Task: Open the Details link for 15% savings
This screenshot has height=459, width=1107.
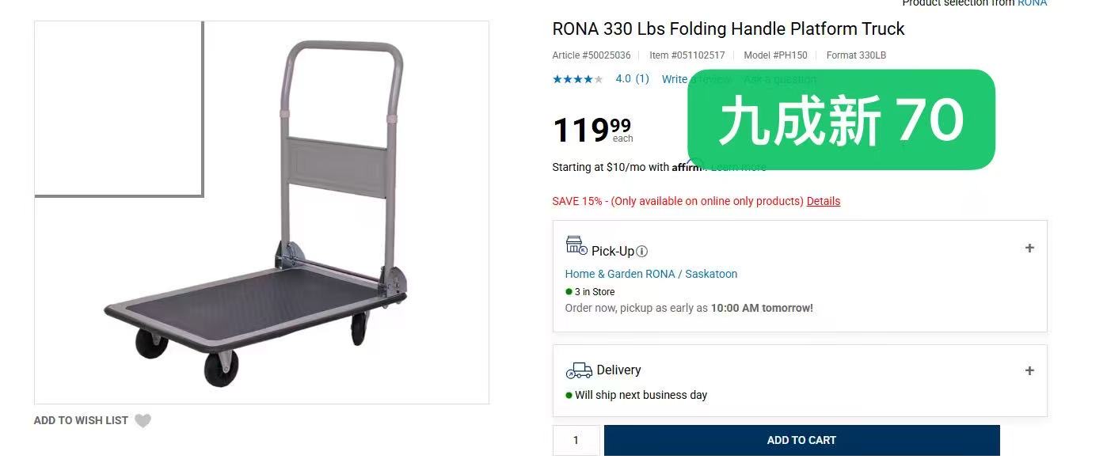Action: (x=824, y=201)
